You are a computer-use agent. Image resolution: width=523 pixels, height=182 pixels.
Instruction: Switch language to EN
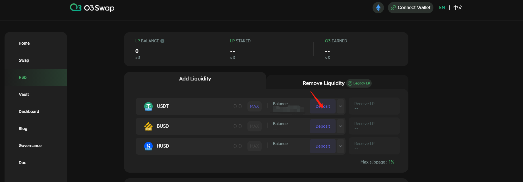click(x=442, y=8)
